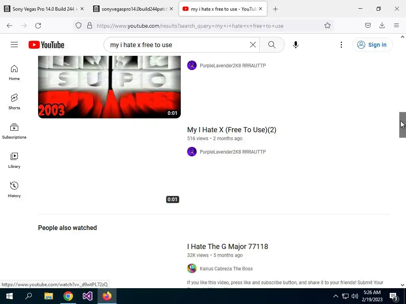Click the page vertical scrollbar thumb
The height and width of the screenshot is (304, 406).
[x=402, y=125]
